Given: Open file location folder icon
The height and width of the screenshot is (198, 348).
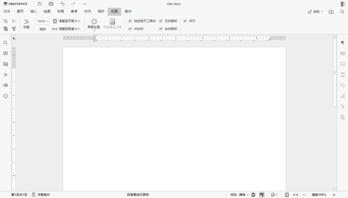Looking at the screenshot, I should click(x=331, y=12).
